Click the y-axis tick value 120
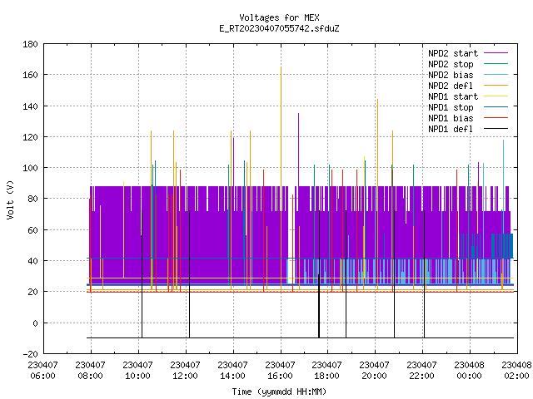533x399 pixels. [x=30, y=137]
